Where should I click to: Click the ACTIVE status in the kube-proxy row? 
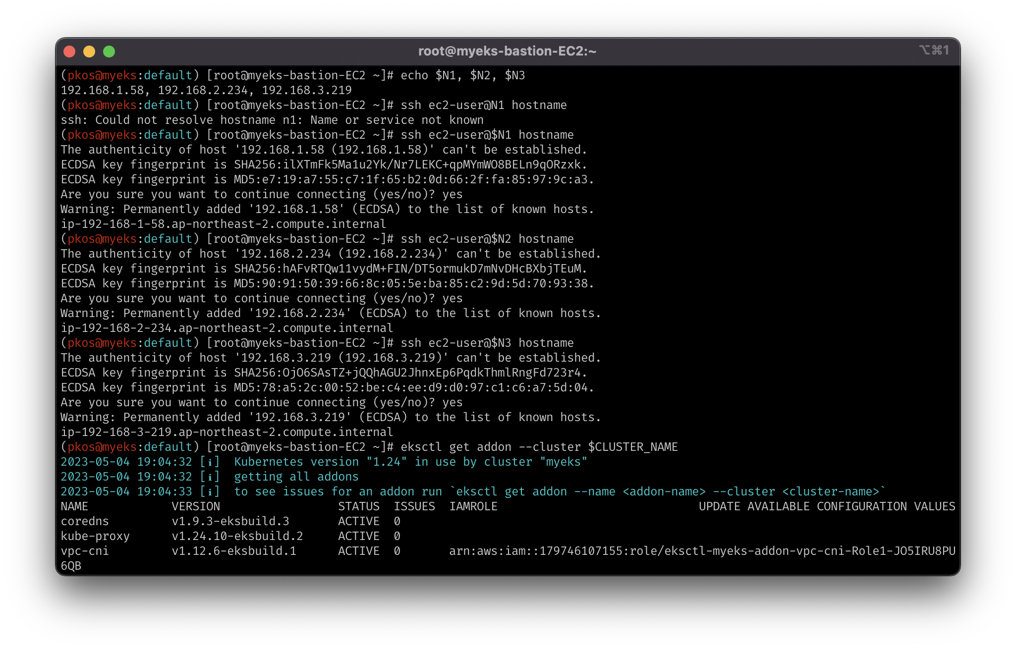pyautogui.click(x=359, y=536)
